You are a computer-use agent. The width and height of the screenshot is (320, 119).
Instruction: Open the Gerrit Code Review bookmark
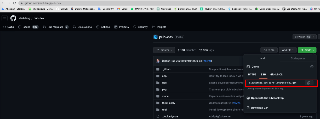[x=267, y=9]
